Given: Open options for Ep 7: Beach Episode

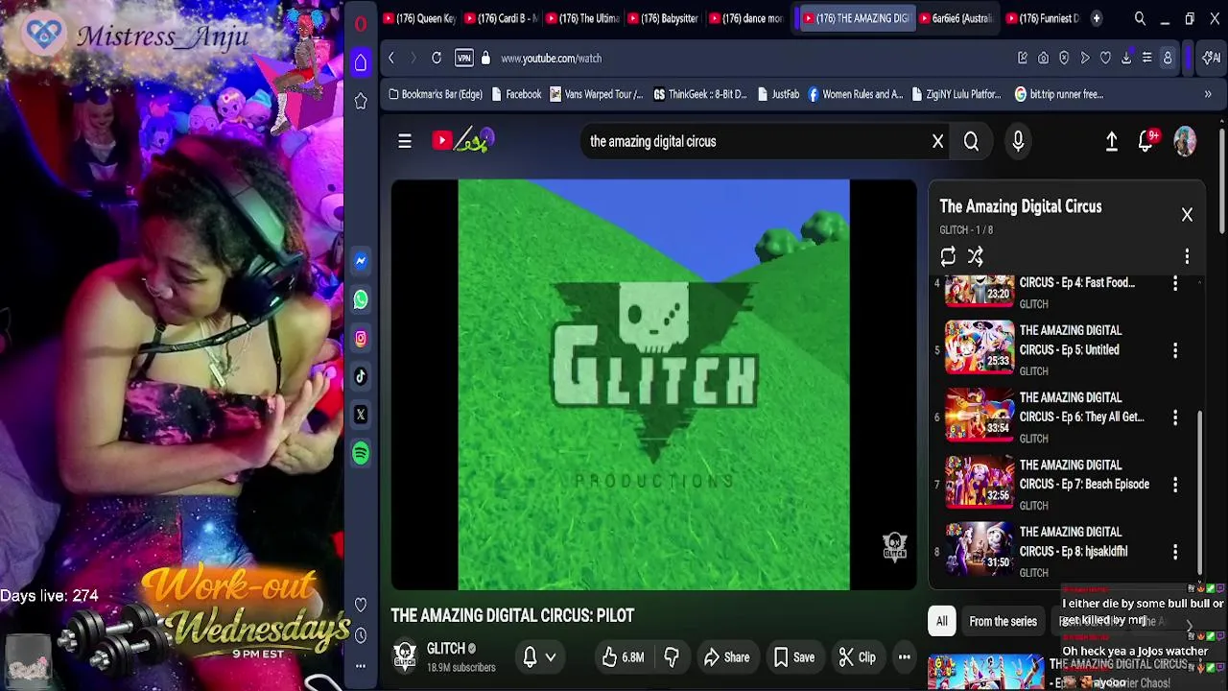Looking at the screenshot, I should pos(1175,485).
